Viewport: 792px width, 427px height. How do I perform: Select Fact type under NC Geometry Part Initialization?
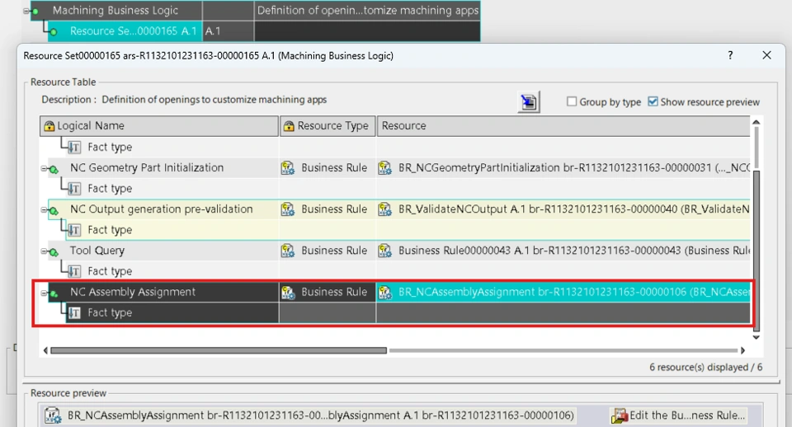pyautogui.click(x=110, y=188)
